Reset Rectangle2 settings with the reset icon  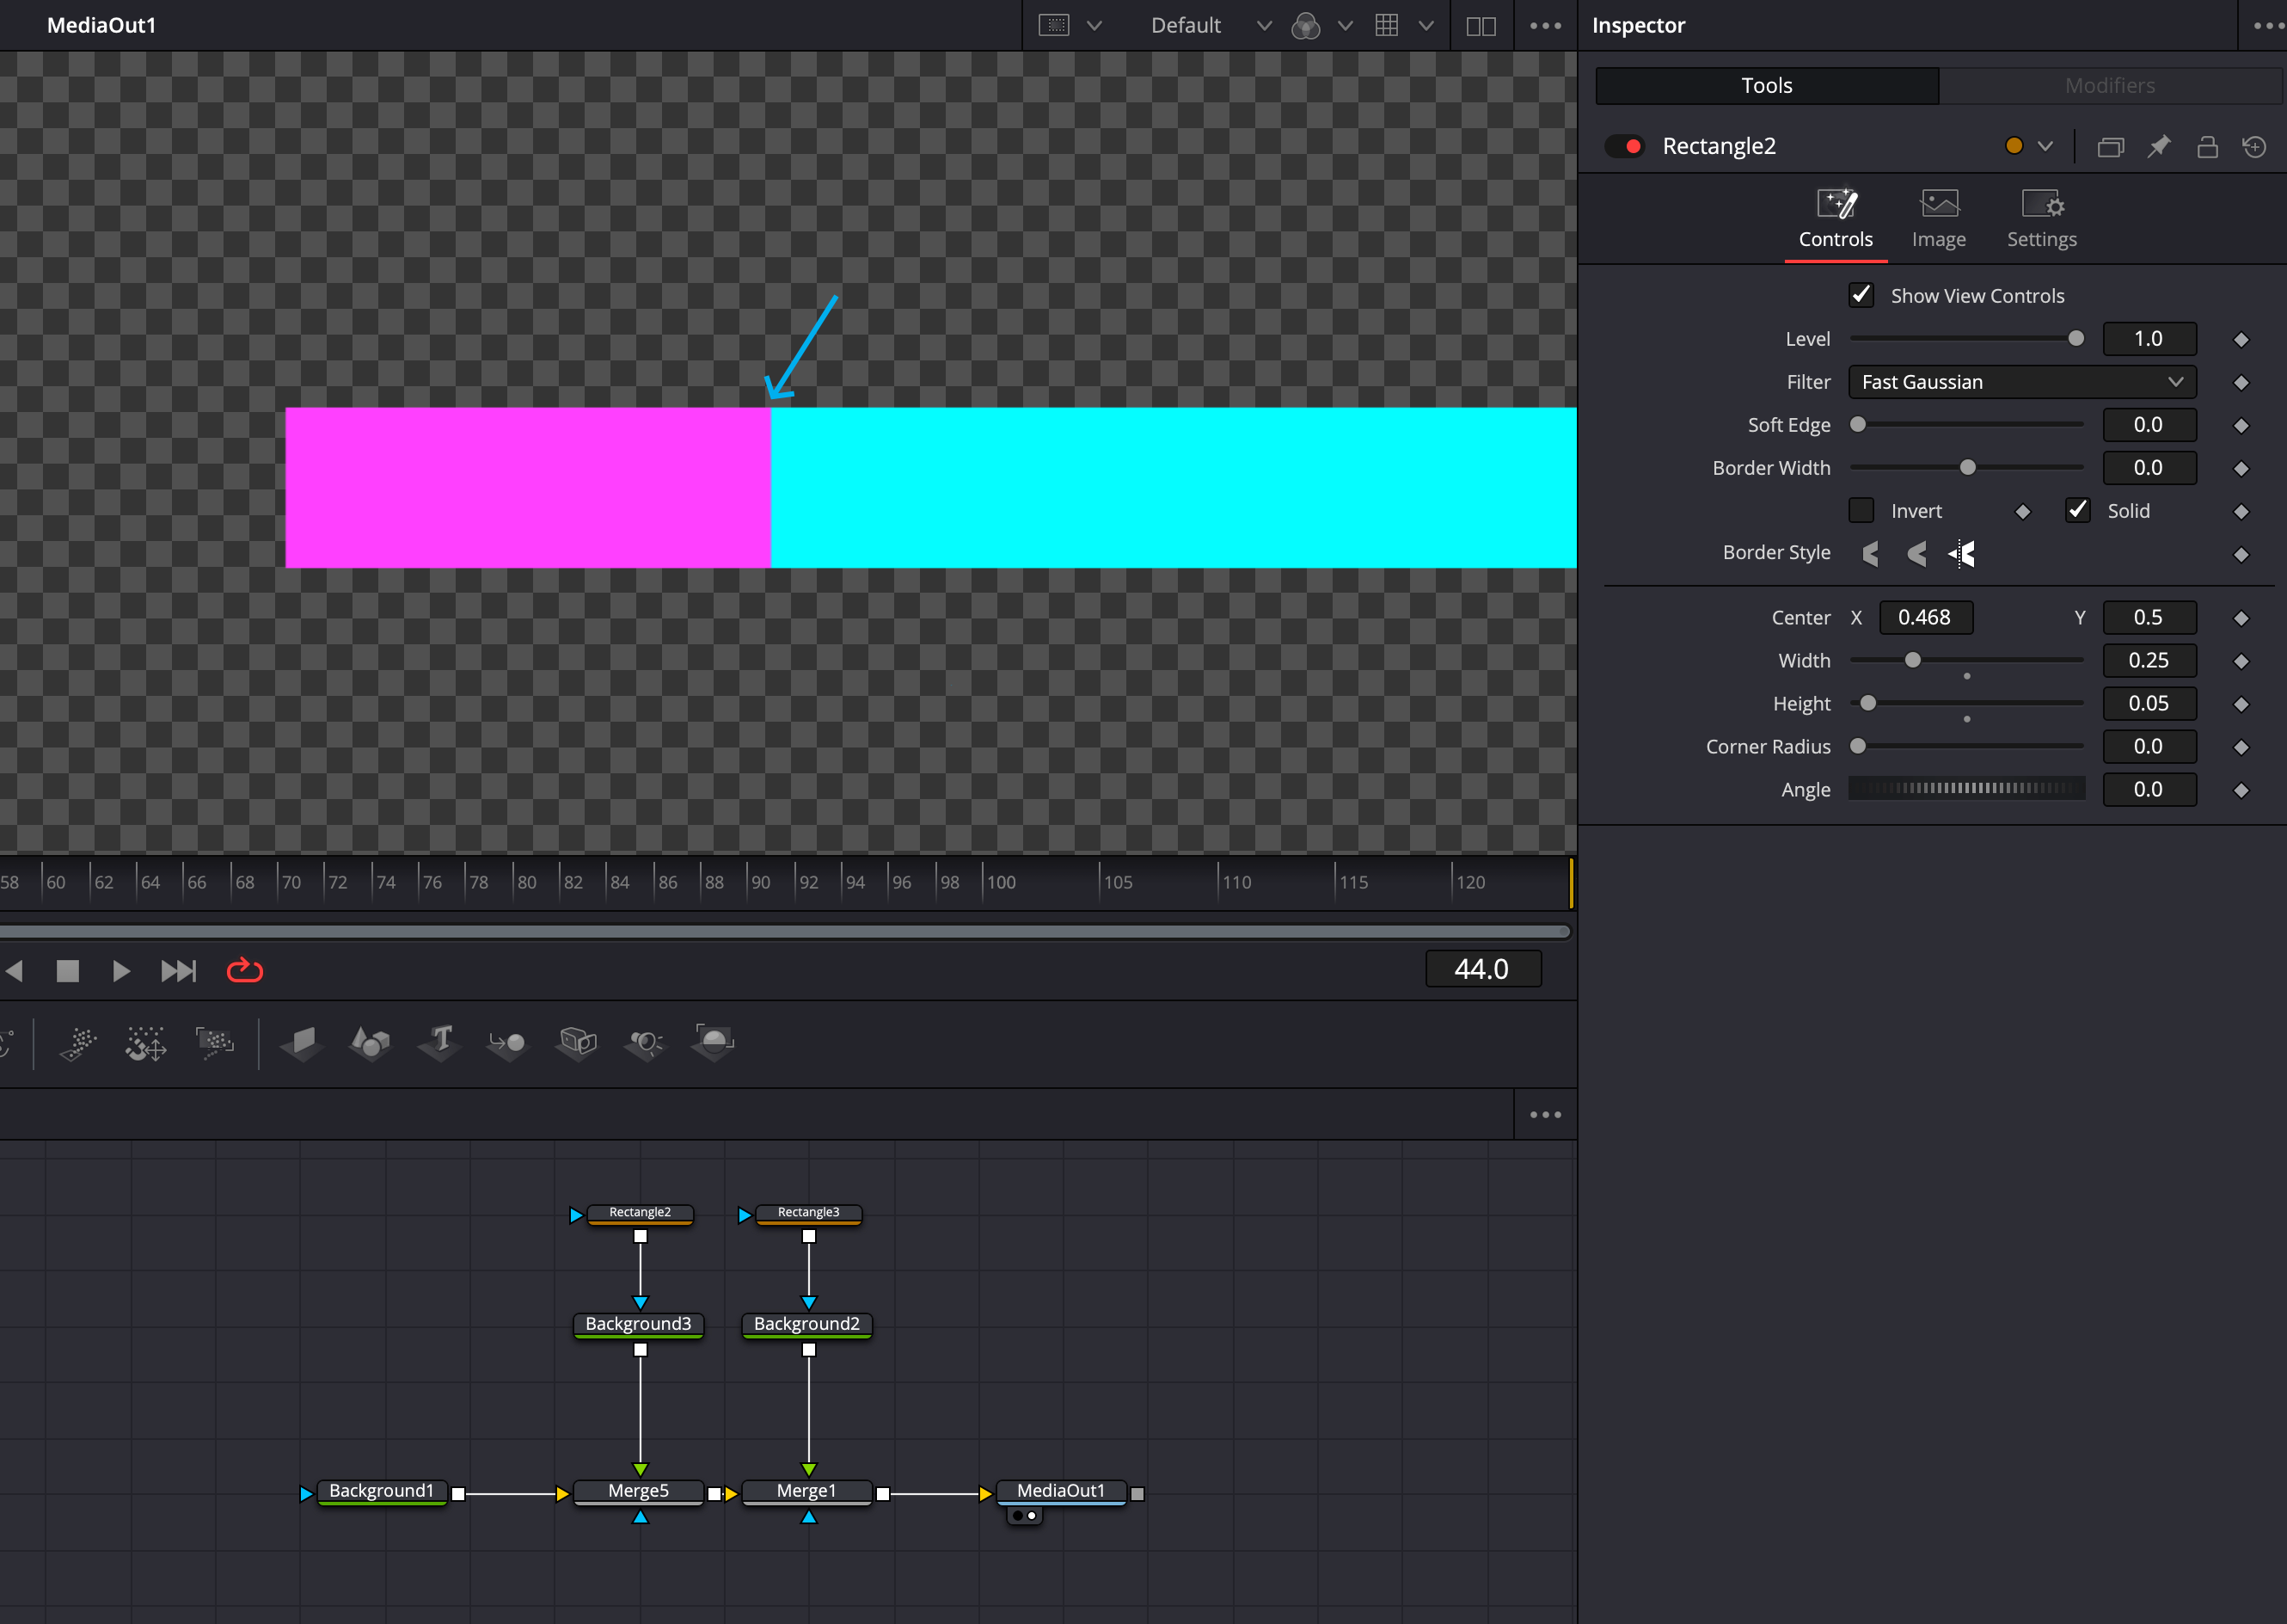pos(2254,147)
